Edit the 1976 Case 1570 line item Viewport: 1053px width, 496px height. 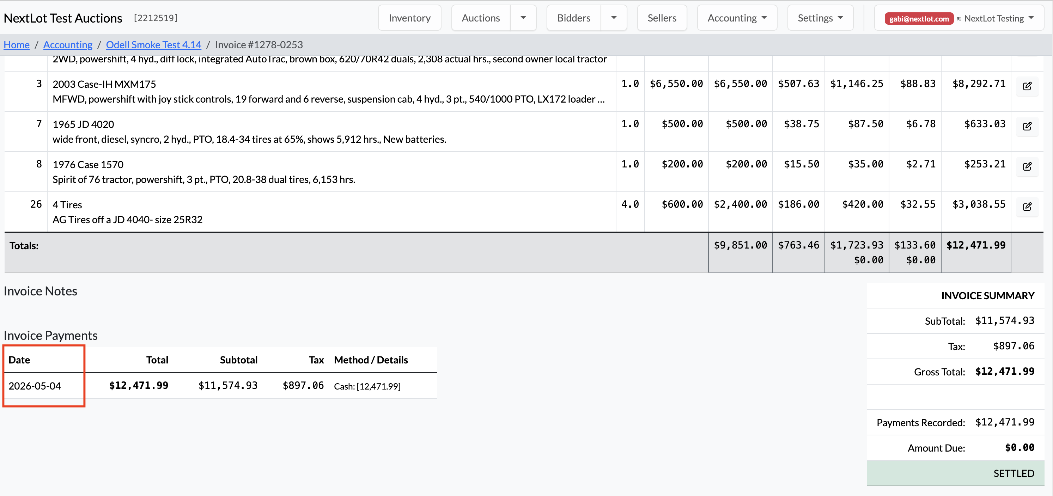(1027, 166)
